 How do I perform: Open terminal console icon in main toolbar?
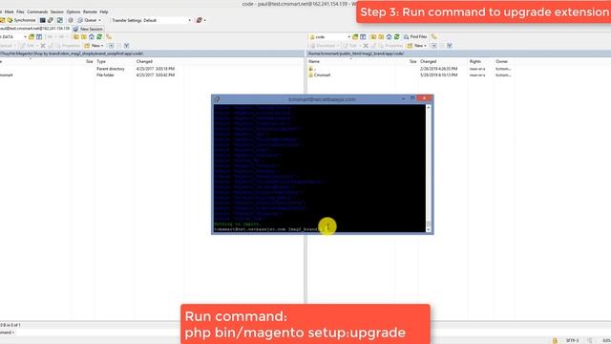point(42,20)
